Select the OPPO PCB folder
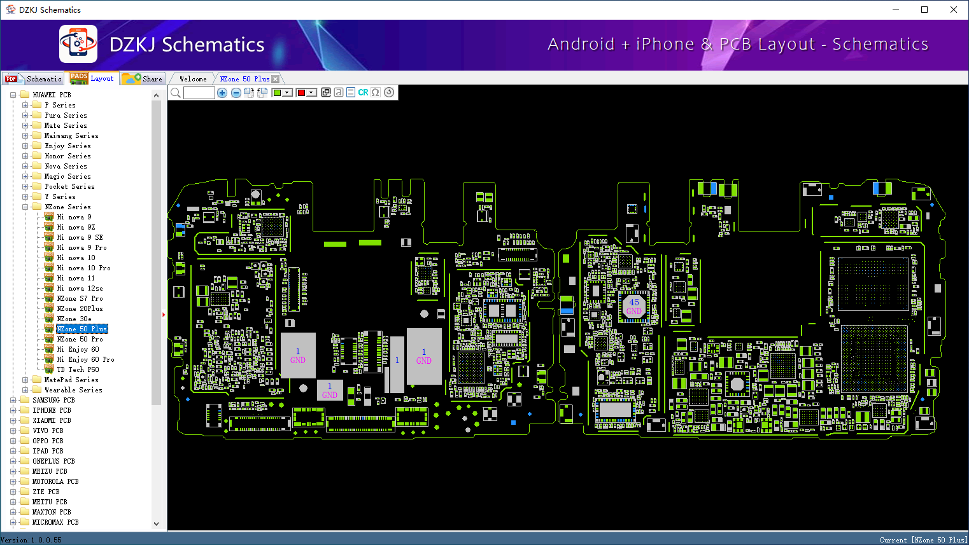969x545 pixels. click(x=48, y=441)
